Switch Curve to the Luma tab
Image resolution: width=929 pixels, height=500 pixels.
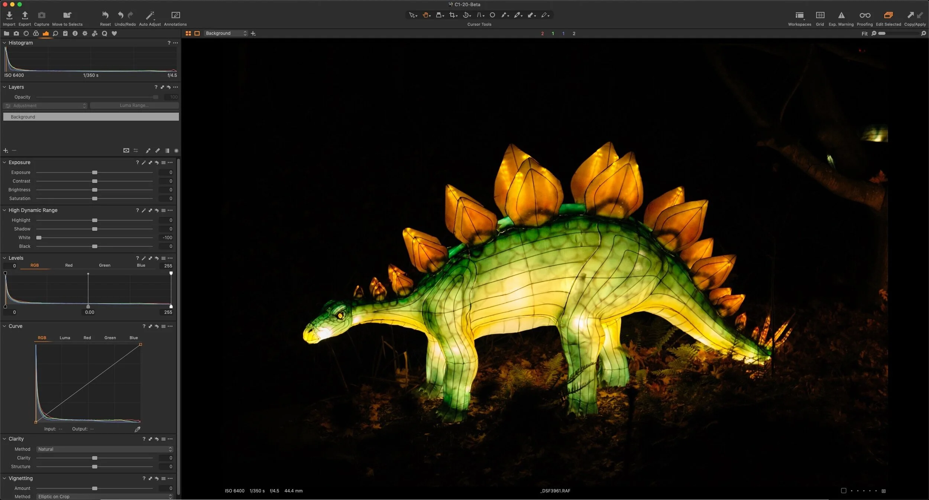click(x=65, y=338)
